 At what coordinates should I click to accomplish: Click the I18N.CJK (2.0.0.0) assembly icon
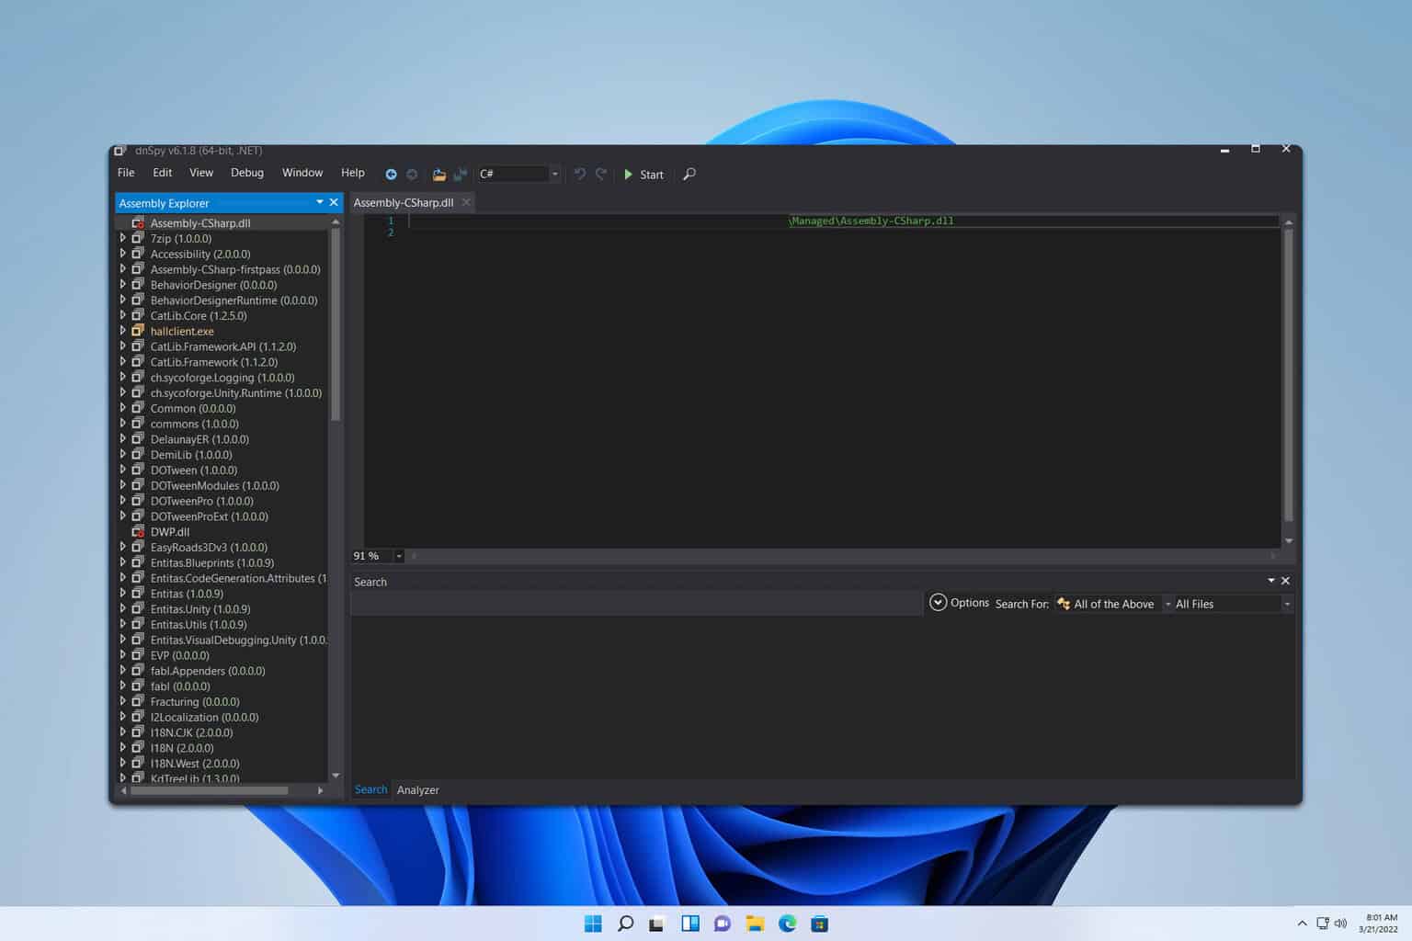[x=138, y=732]
